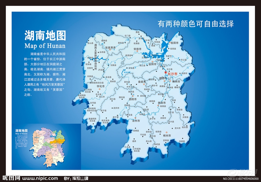Select the 张家界市 city label
This screenshot has height=182, width=261.
(x=110, y=48)
